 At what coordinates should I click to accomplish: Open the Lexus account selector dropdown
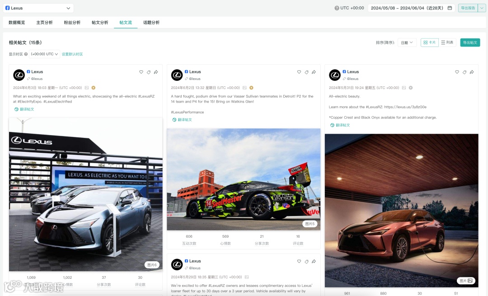click(x=38, y=8)
